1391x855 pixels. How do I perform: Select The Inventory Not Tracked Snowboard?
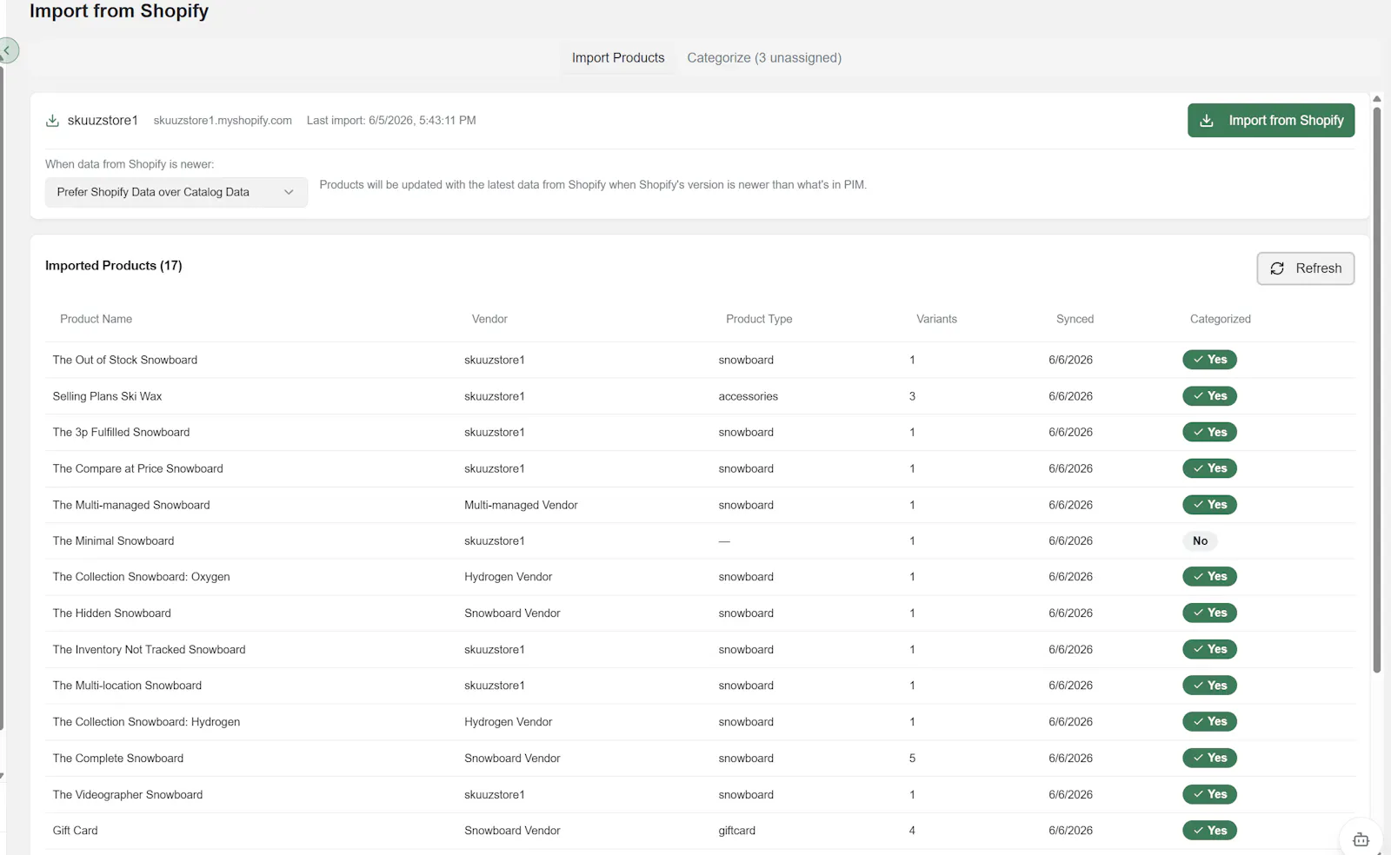(x=149, y=649)
